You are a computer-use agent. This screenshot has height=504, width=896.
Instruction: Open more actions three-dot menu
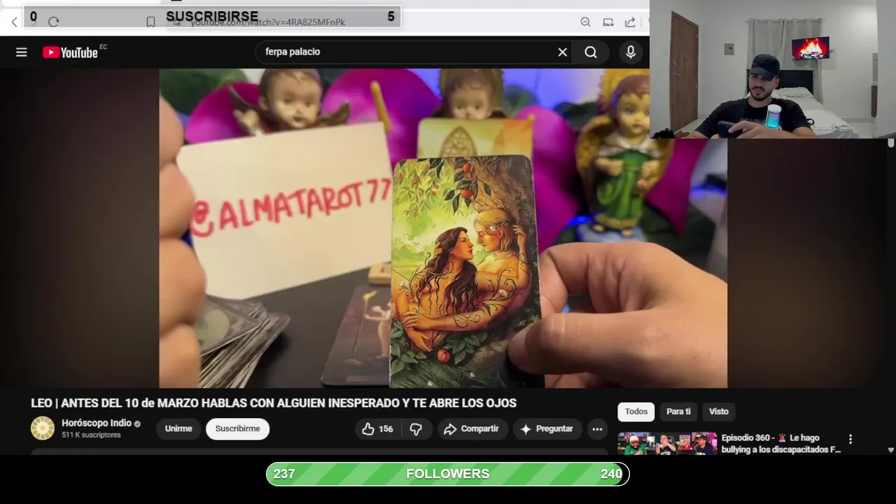point(597,429)
